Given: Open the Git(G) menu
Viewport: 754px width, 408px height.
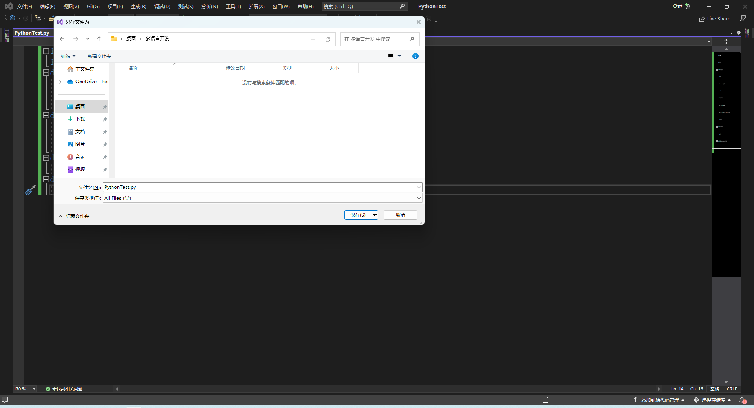Looking at the screenshot, I should 93,6.
